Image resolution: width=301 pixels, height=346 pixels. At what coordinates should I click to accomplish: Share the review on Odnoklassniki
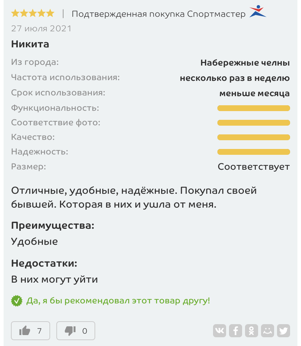[x=251, y=330]
